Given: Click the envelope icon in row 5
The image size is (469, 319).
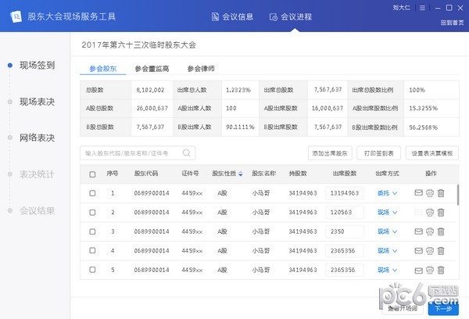Looking at the screenshot, I should pos(418,271).
